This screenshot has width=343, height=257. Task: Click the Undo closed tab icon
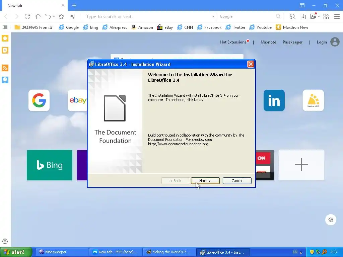[48, 16]
